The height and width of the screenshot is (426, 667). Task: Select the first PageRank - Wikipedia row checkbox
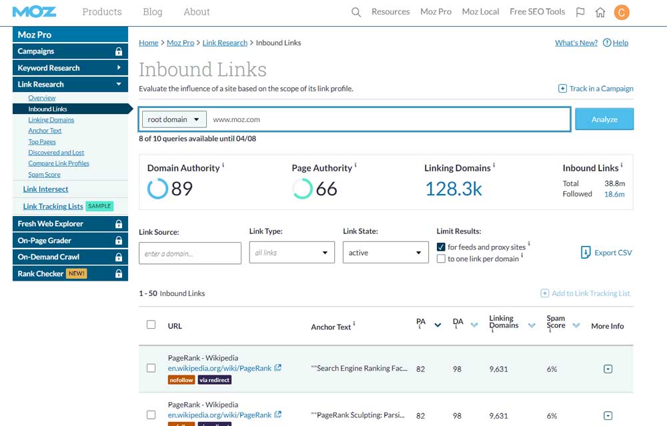[x=151, y=368]
